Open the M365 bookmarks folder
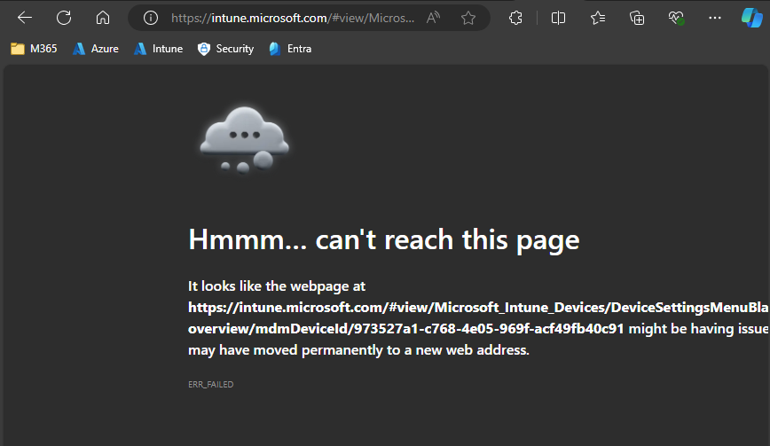 point(34,49)
